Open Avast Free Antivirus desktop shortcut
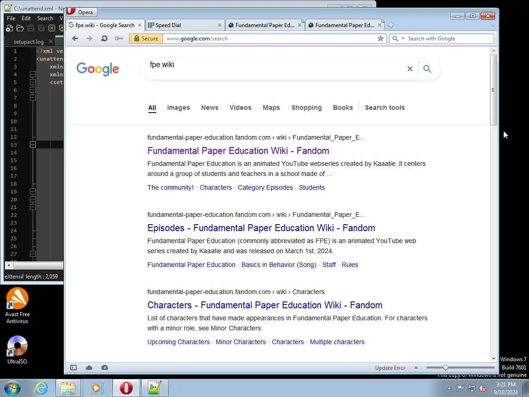Screen dimensions: 529x397 coord(17,306)
